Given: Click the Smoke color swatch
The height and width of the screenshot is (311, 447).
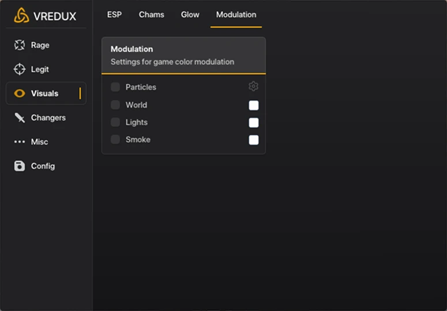Looking at the screenshot, I should [254, 140].
